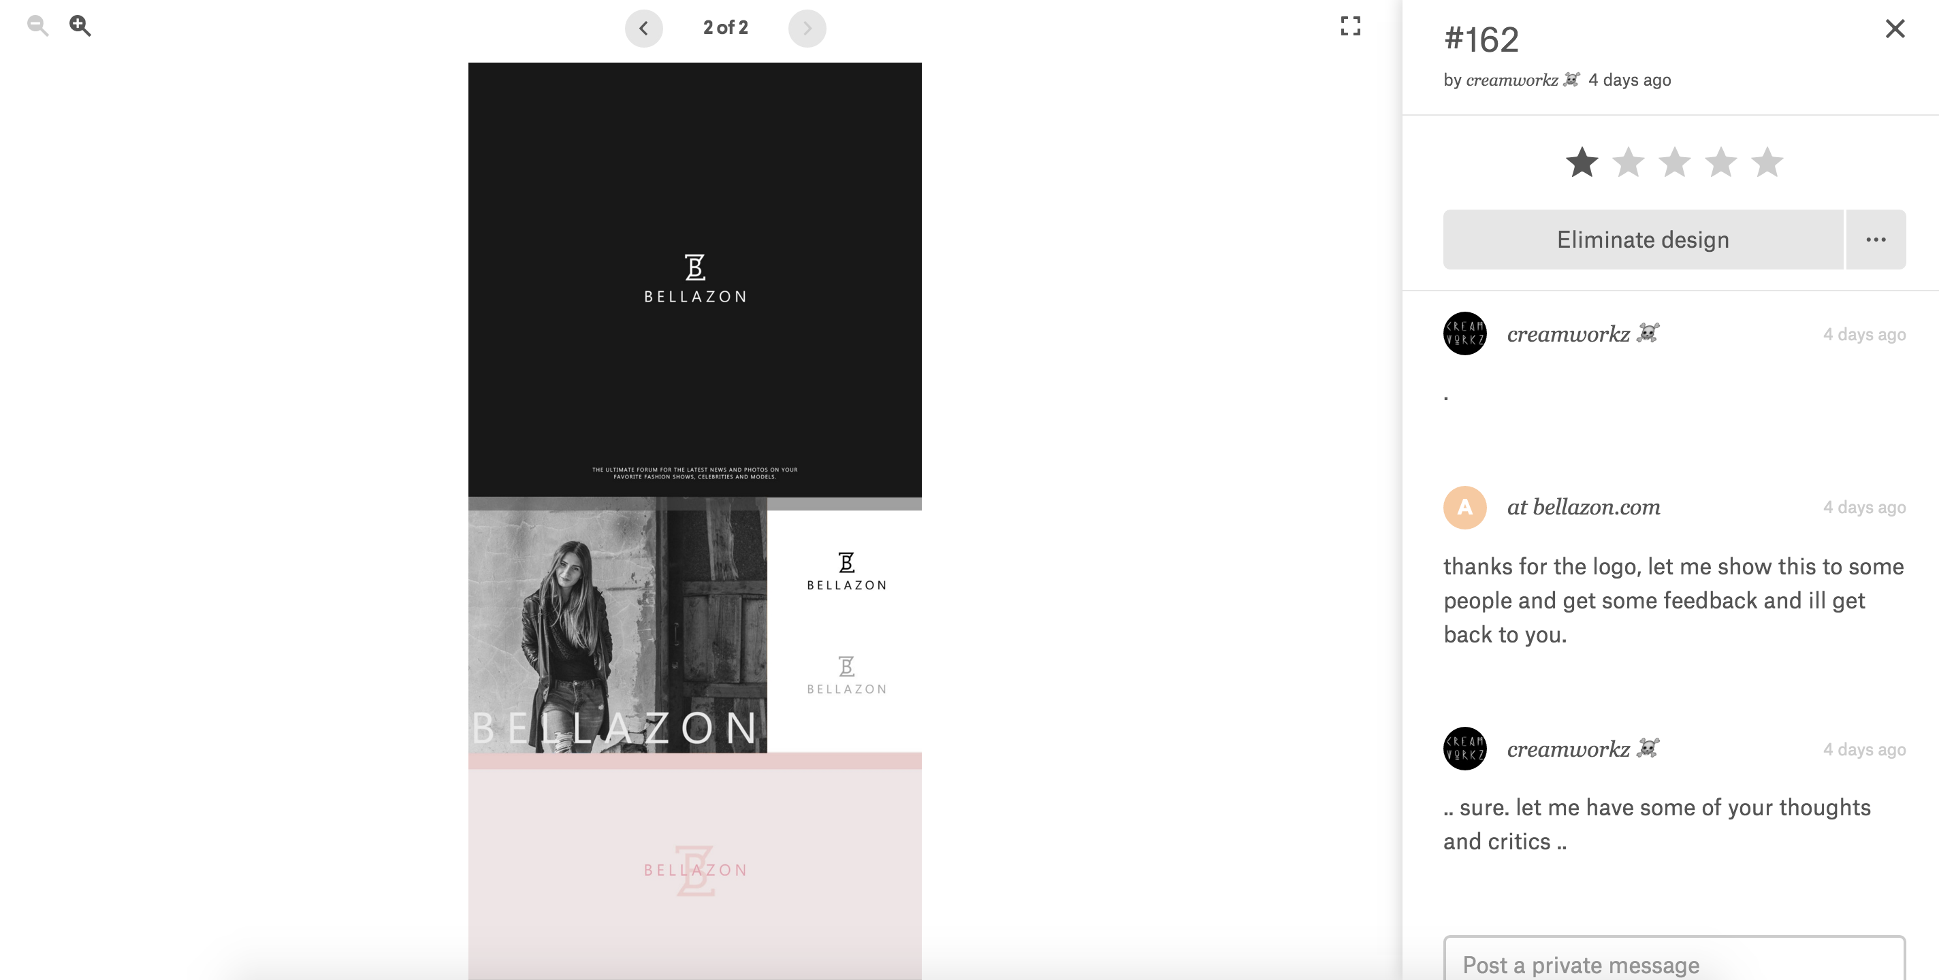This screenshot has height=980, width=1939.
Task: Click the Bellazon logo design preview image
Action: coord(694,521)
